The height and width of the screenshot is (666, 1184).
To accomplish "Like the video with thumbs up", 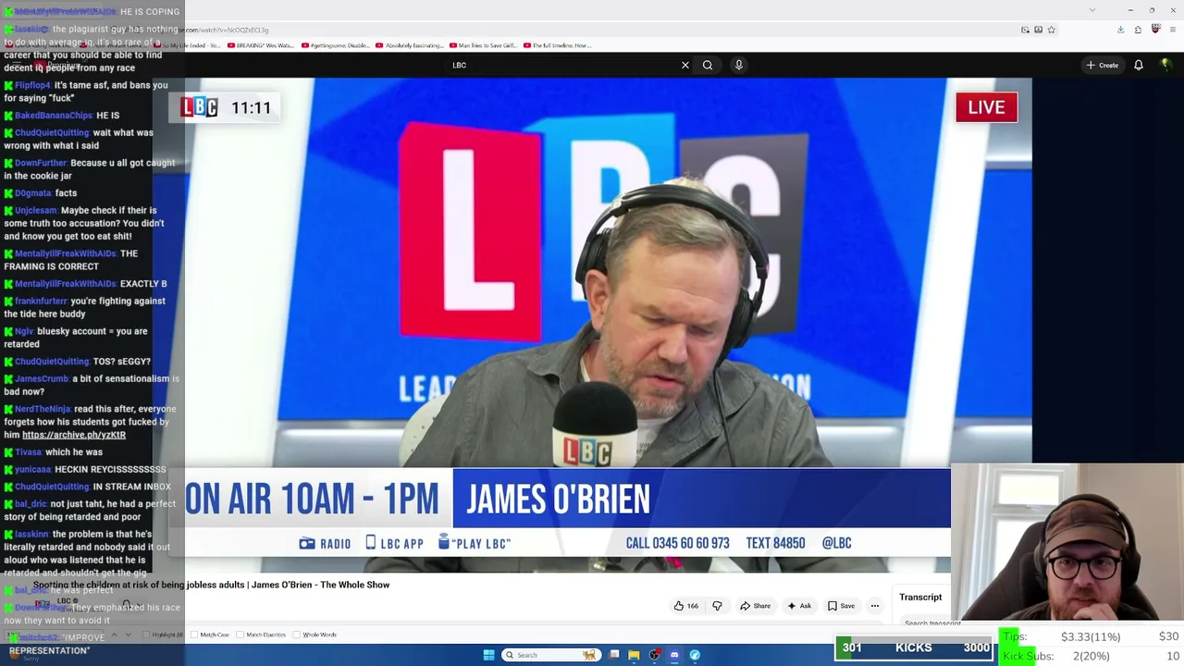I will click(685, 606).
